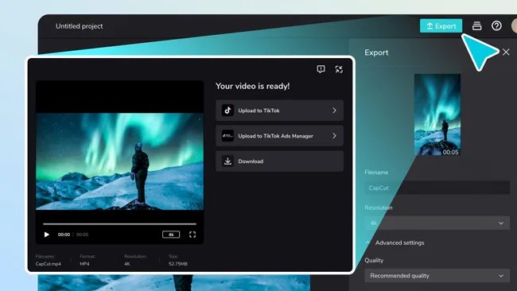Screen dimensions: 517x291
Task: Close the Export panel with X
Action: click(x=506, y=52)
